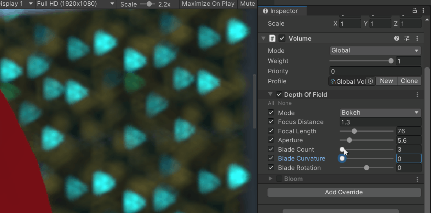This screenshot has height=213, width=431.
Task: Click the Blade Rotation value field
Action: (409, 168)
